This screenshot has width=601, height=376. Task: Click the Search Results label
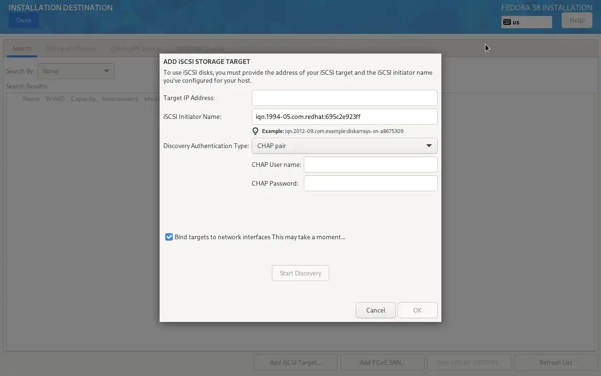pos(27,86)
